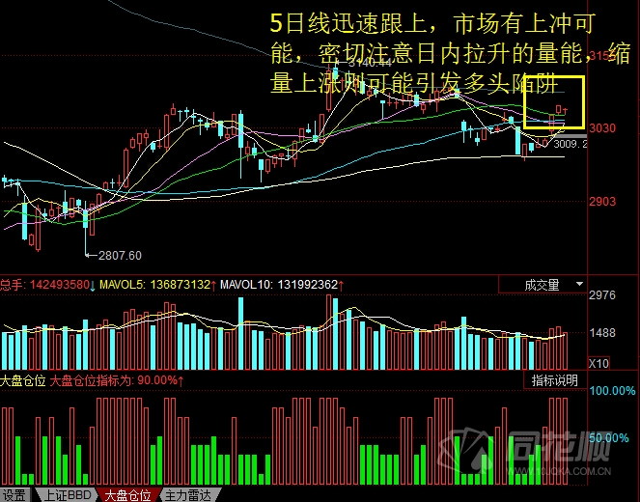This screenshot has width=640, height=502.
Task: Select the 大盘仓位 tab
Action: pos(126,495)
